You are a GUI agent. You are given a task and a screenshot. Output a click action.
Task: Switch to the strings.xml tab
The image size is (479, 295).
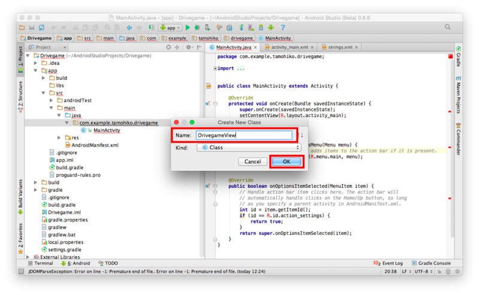340,47
